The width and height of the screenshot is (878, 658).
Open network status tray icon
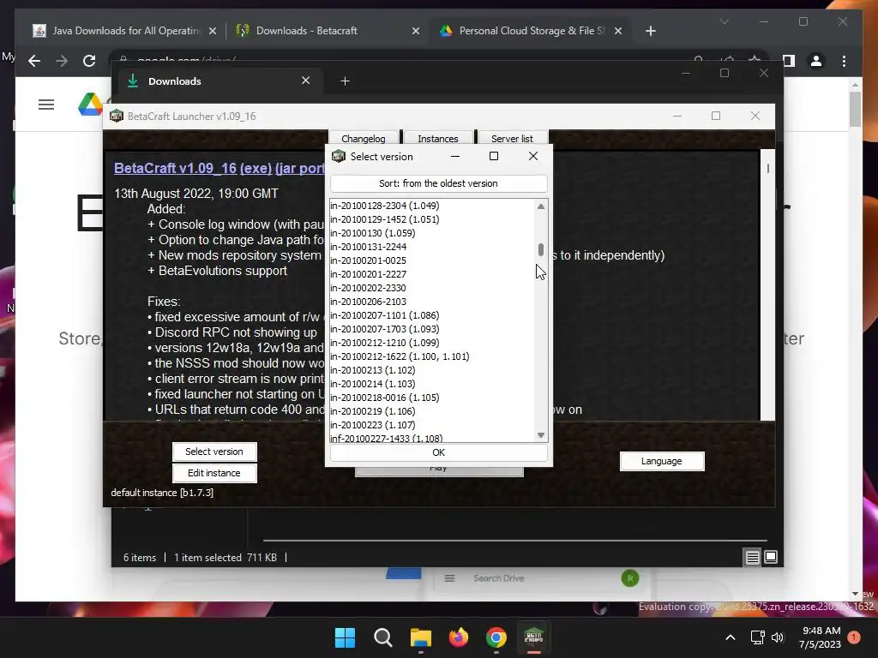[x=757, y=637]
